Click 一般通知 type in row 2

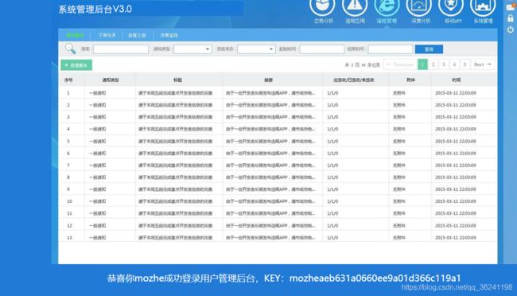point(97,105)
